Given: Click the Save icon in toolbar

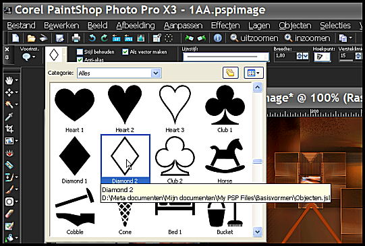Looking at the screenshot, I should pos(59,38).
